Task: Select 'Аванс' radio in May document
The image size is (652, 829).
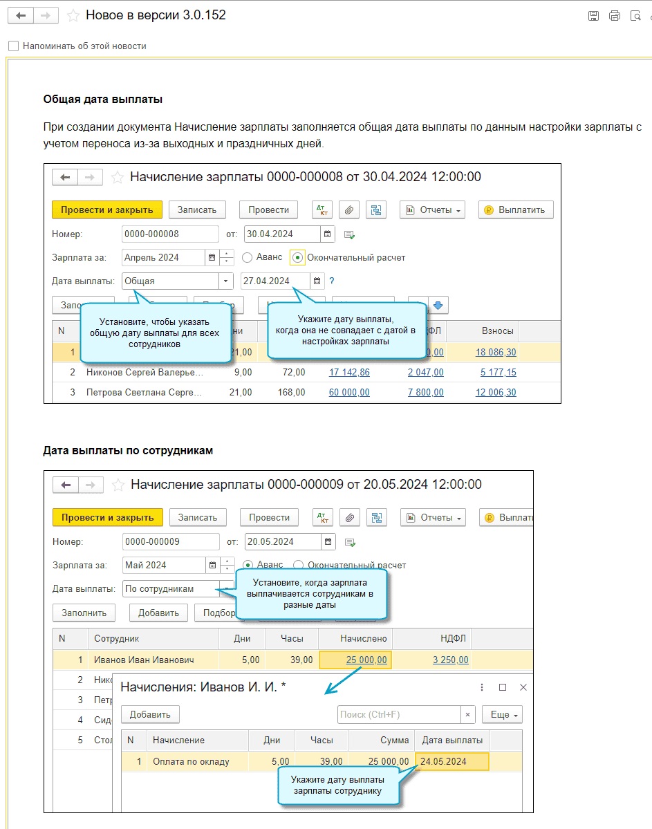Action: click(x=248, y=565)
